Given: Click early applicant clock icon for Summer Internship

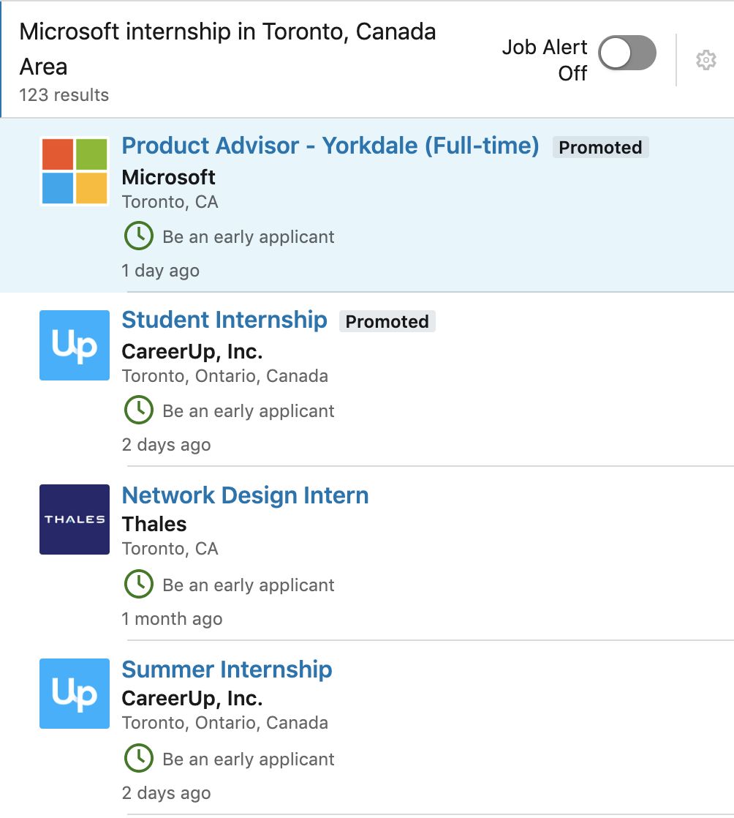Looking at the screenshot, I should [x=139, y=758].
